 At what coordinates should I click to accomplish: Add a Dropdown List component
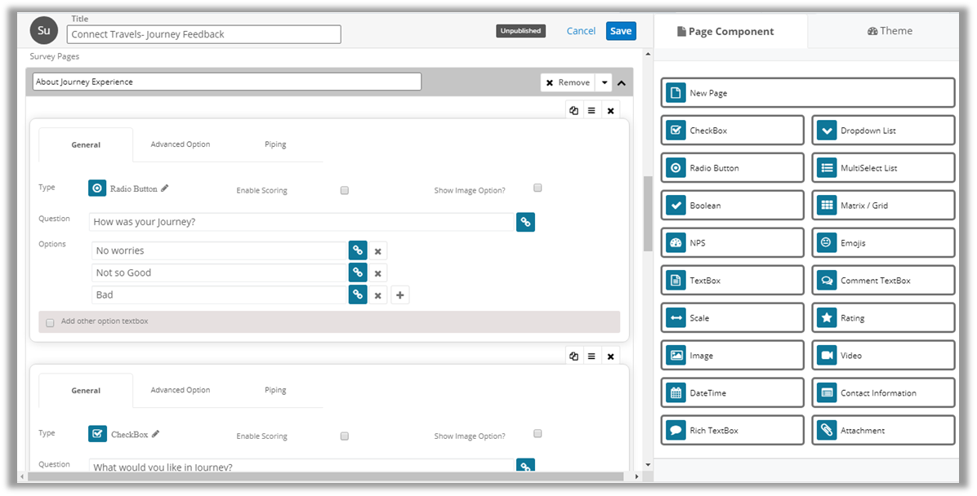[x=882, y=131]
